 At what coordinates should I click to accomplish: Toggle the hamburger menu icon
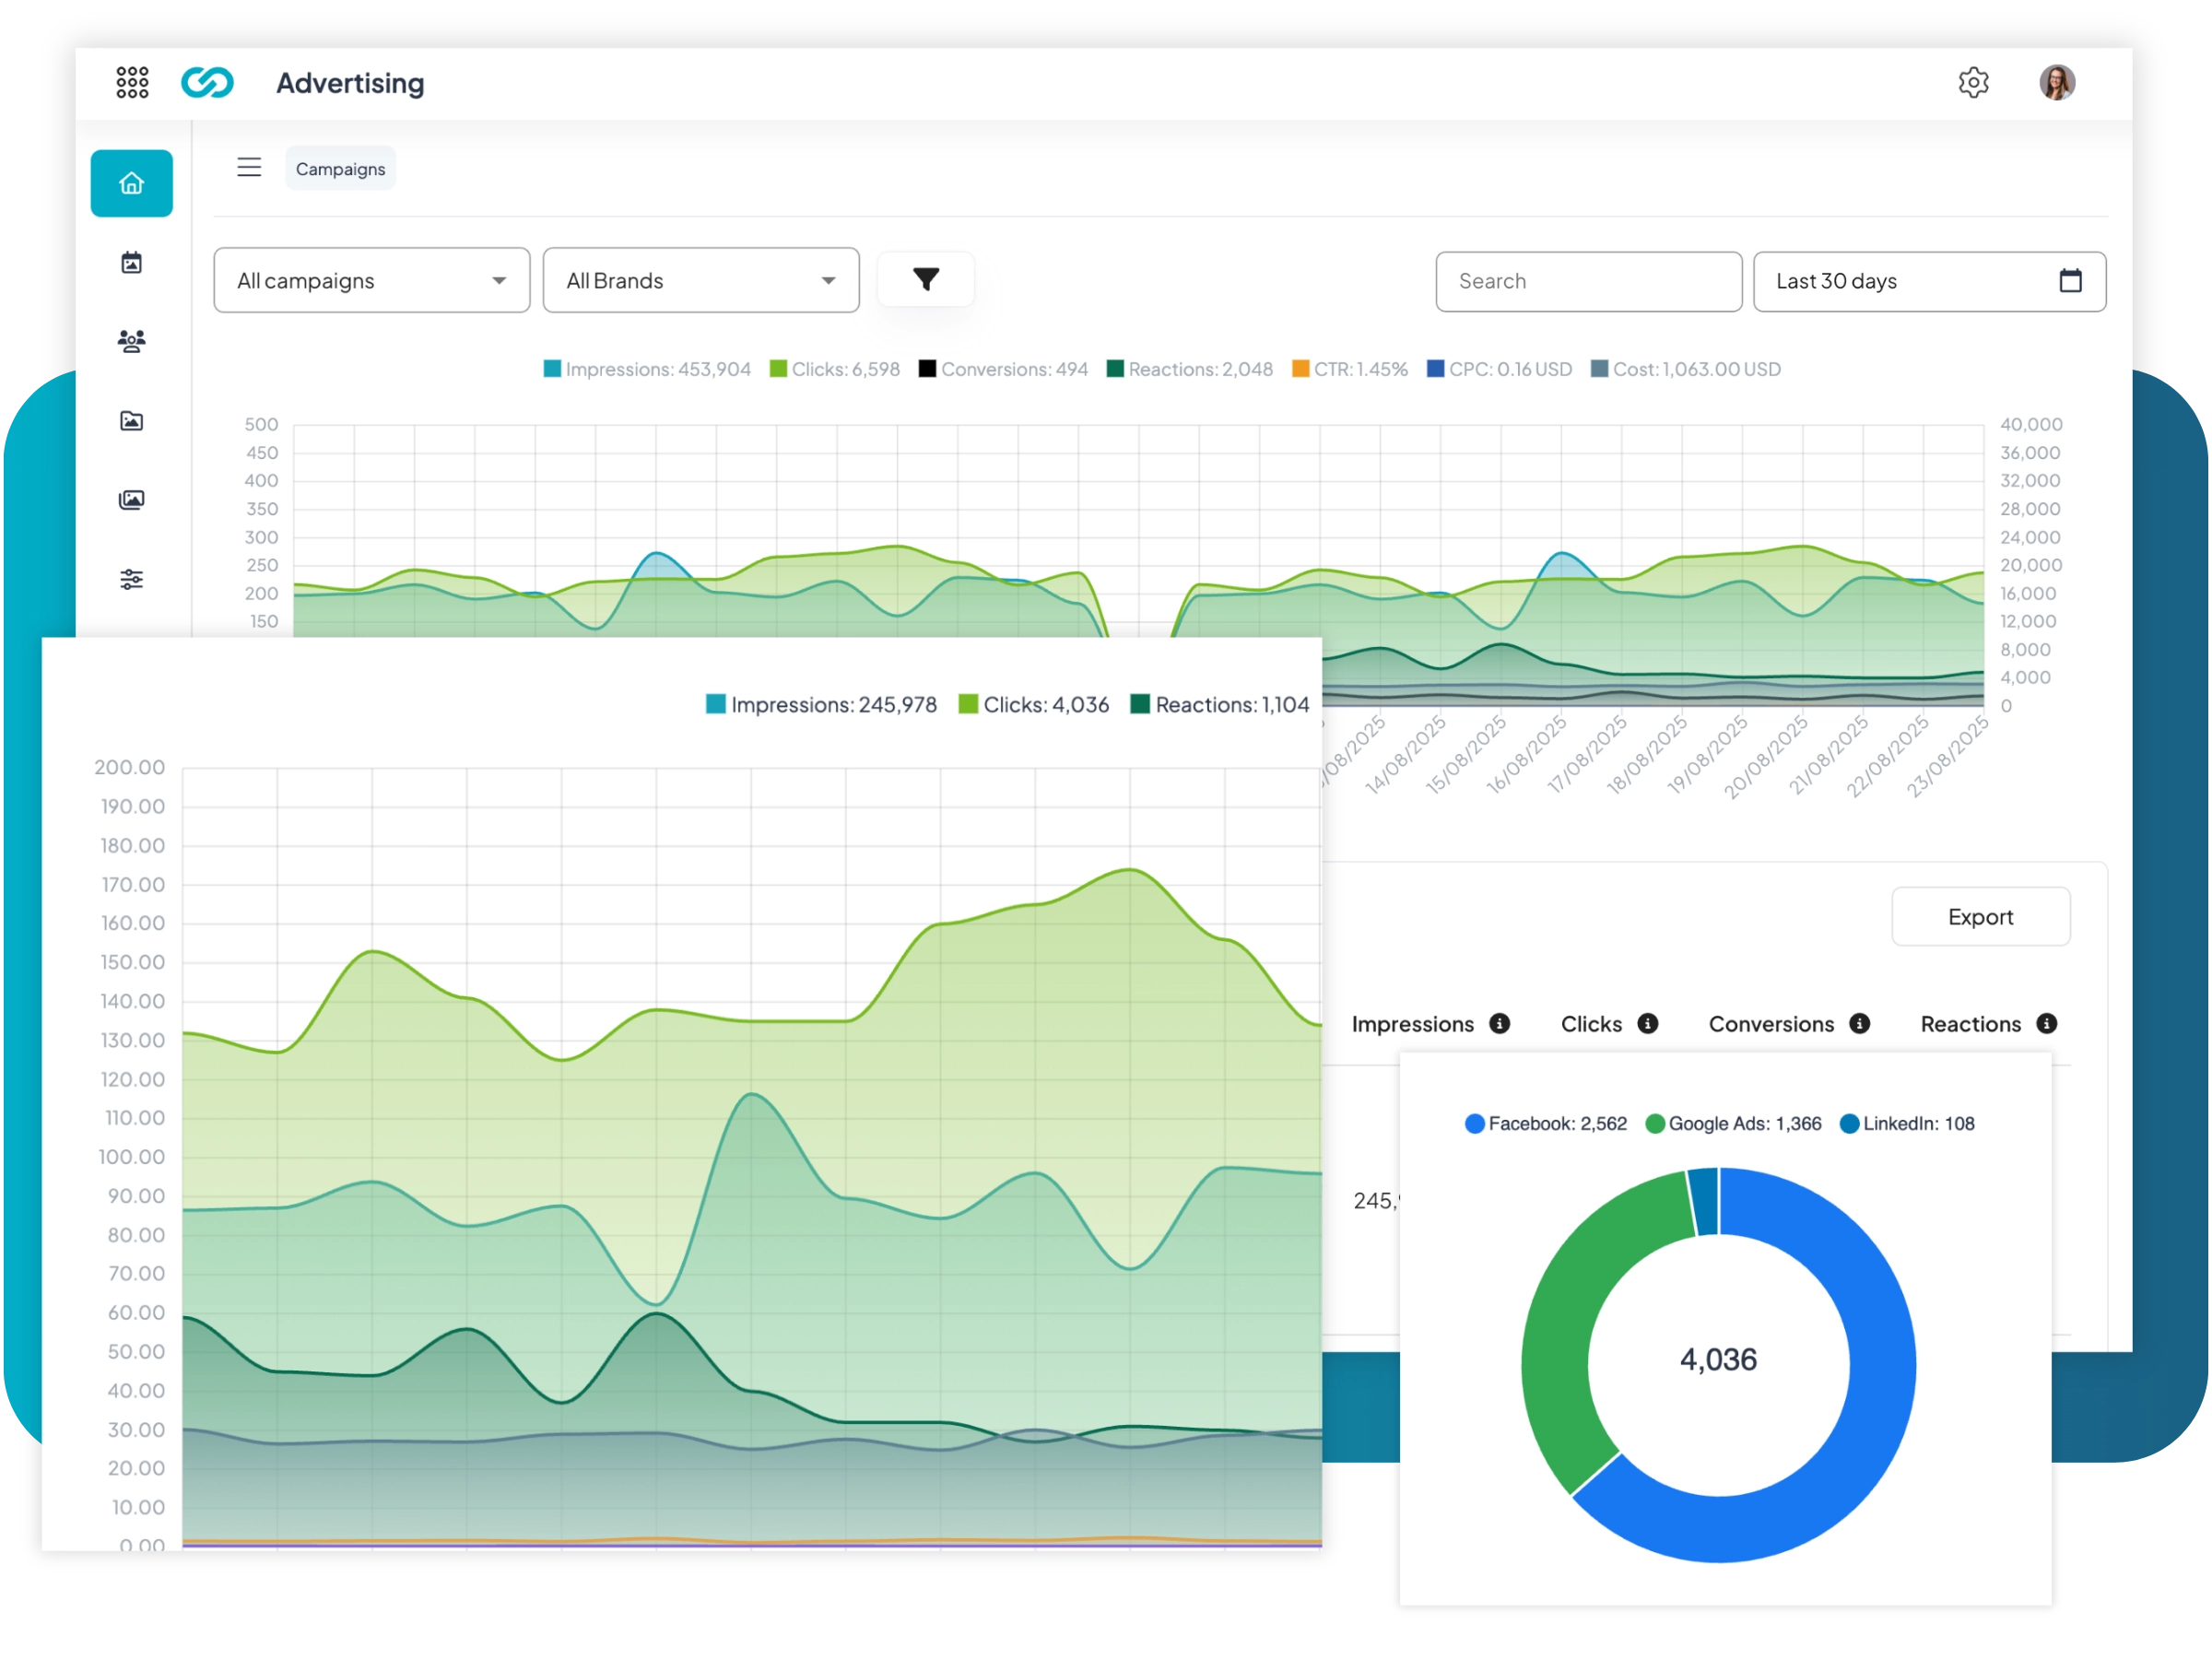point(249,168)
